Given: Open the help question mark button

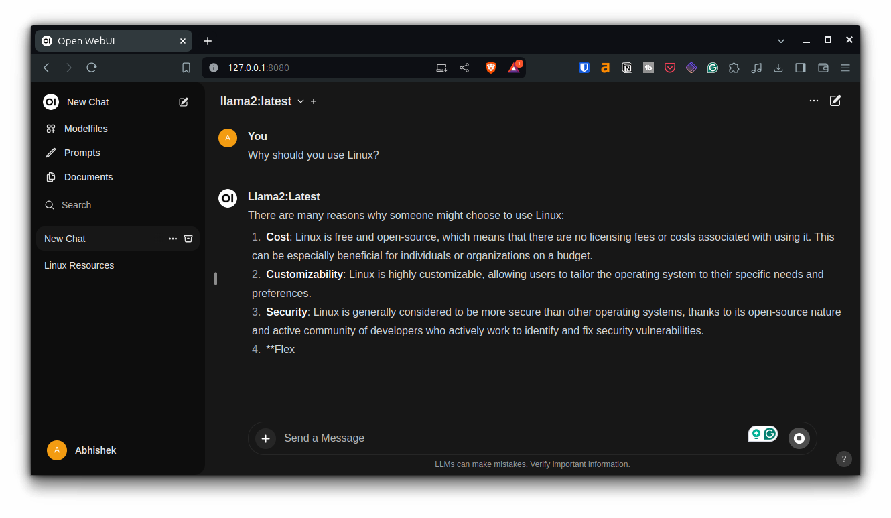Looking at the screenshot, I should point(843,459).
